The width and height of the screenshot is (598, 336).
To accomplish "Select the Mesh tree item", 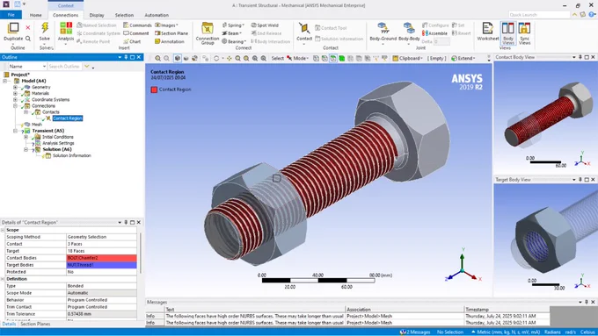I will [x=37, y=125].
